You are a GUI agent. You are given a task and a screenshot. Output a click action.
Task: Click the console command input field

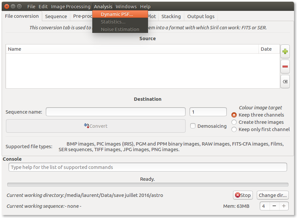pos(148,167)
